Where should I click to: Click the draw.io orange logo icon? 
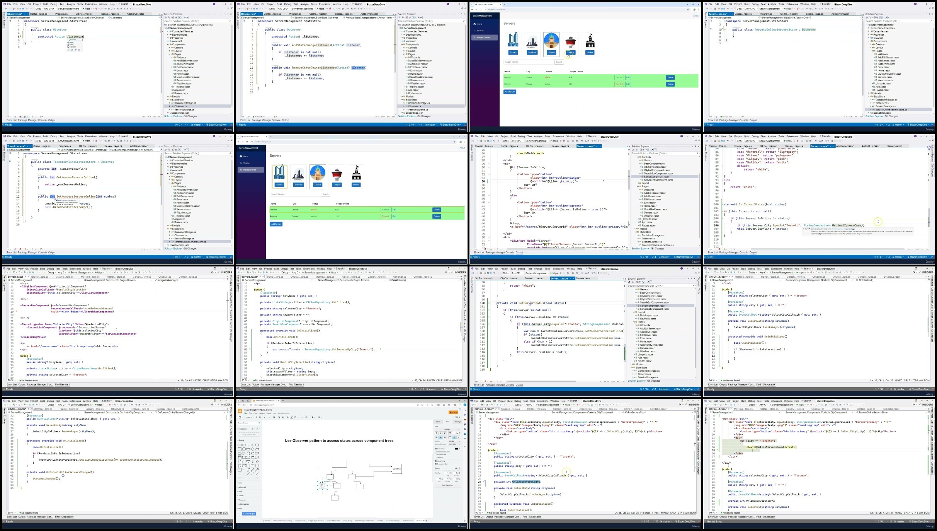click(240, 411)
